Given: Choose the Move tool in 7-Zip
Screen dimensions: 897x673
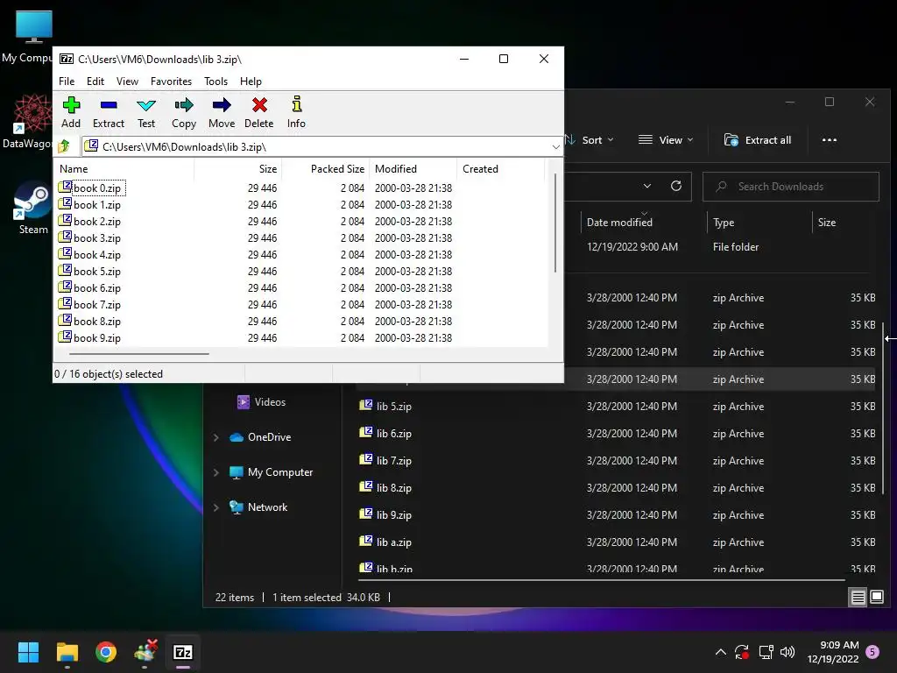Looking at the screenshot, I should (222, 112).
